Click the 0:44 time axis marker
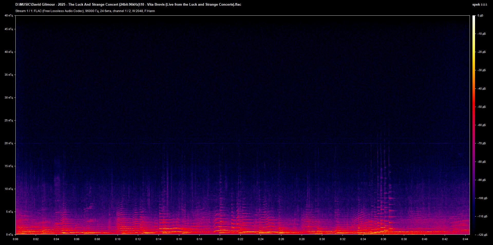The width and height of the screenshot is (493, 245). click(x=465, y=239)
